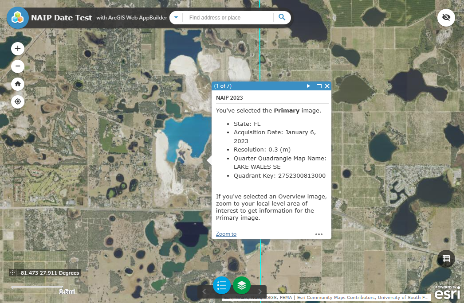The width and height of the screenshot is (464, 303).
Task: Open the Layer List widget icon
Action: [242, 286]
